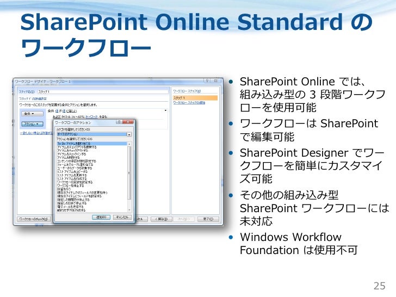The height and width of the screenshot is (297, 396).
Task: Expand the category combo box arrow
Action: 129,134
